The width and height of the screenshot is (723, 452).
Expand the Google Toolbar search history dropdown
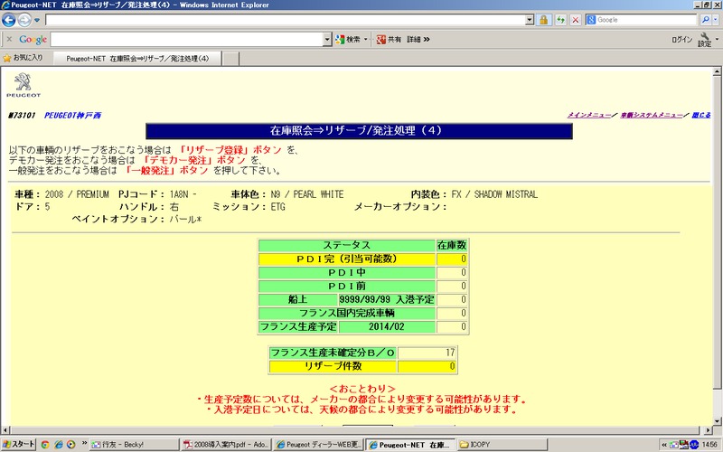327,40
